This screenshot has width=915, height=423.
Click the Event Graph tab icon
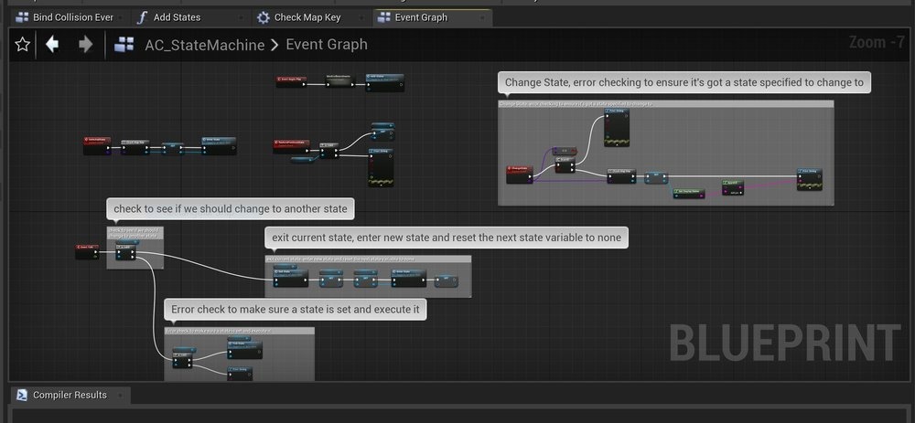[x=384, y=17]
